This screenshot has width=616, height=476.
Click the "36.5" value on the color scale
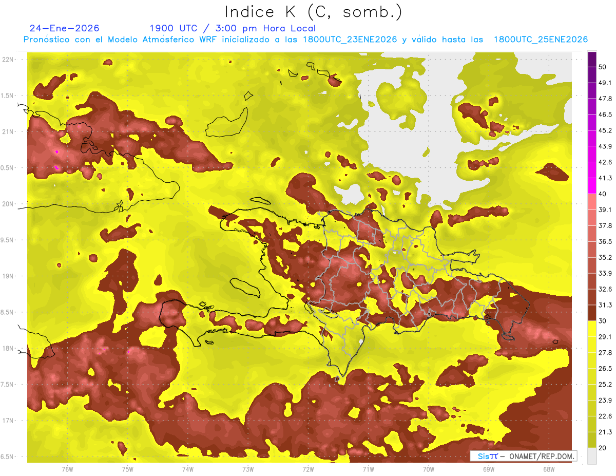click(605, 241)
